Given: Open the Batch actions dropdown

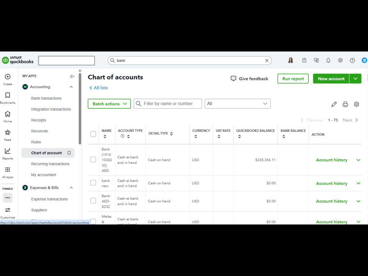Looking at the screenshot, I should point(109,104).
